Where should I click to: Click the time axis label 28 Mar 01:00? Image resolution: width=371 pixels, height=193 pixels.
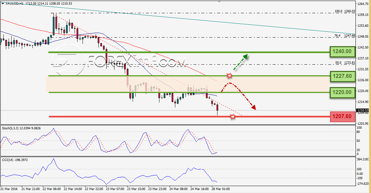[x=220, y=189]
